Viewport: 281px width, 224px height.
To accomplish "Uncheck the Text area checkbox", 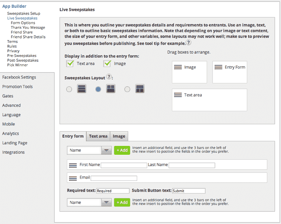I will (x=70, y=64).
